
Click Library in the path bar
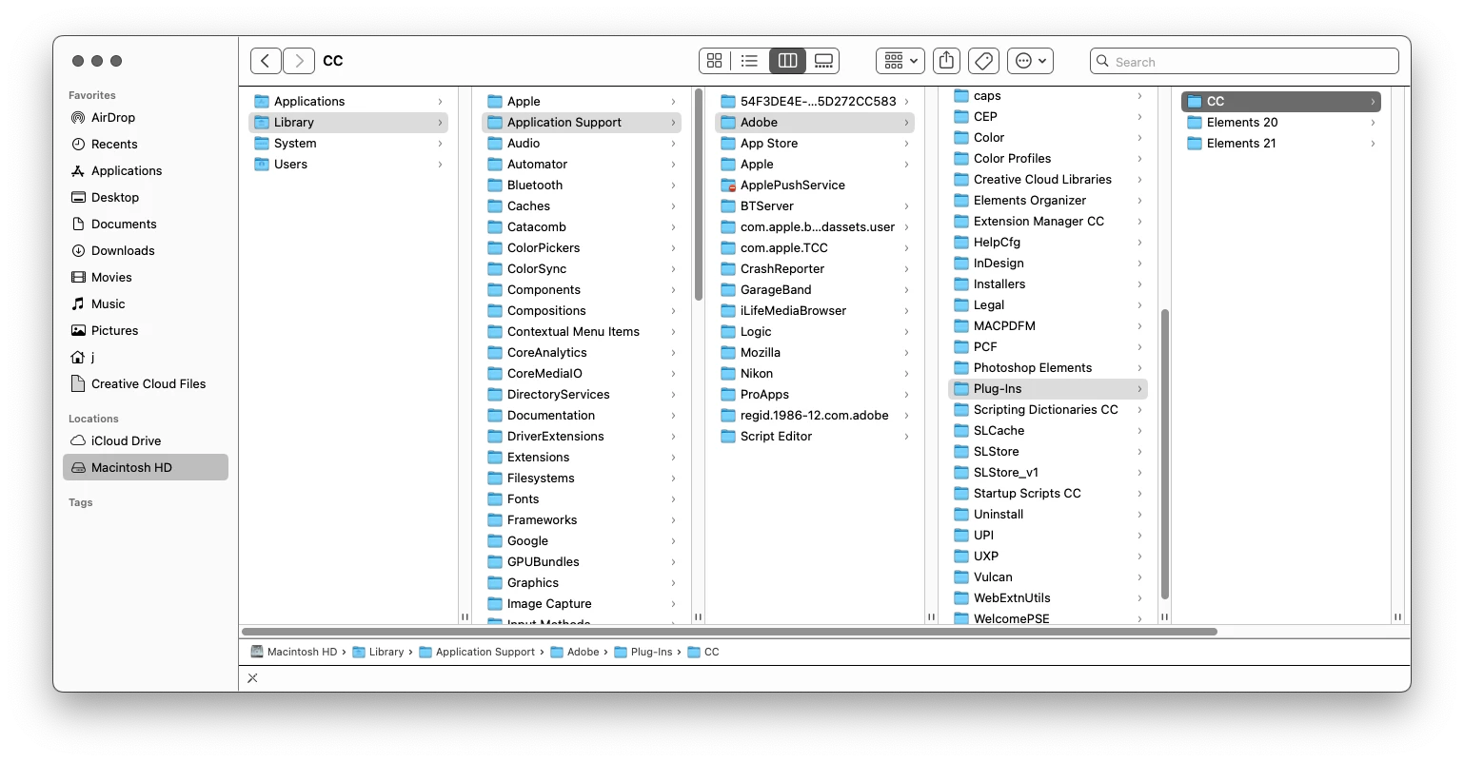pyautogui.click(x=378, y=653)
